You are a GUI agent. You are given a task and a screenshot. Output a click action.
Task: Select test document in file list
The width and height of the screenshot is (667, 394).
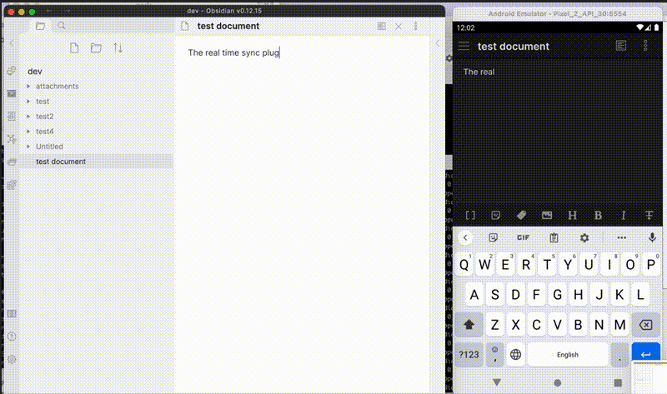61,162
